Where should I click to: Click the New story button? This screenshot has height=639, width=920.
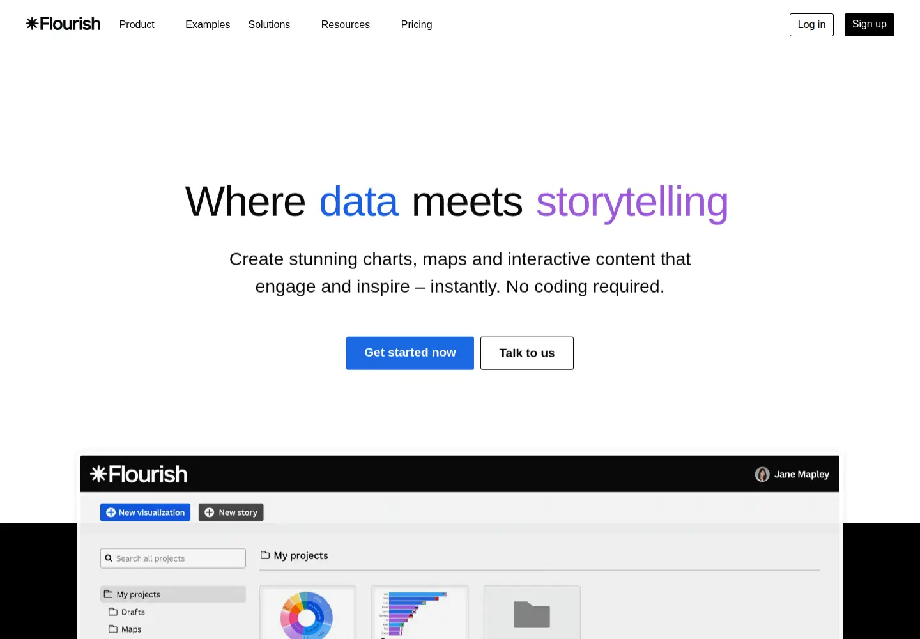[231, 512]
